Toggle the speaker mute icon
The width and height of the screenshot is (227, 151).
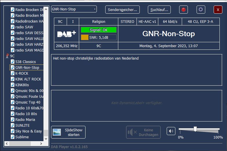(171, 131)
